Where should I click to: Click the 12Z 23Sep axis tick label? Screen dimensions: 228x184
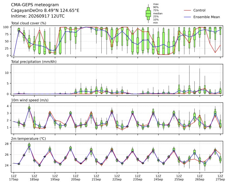137,178
